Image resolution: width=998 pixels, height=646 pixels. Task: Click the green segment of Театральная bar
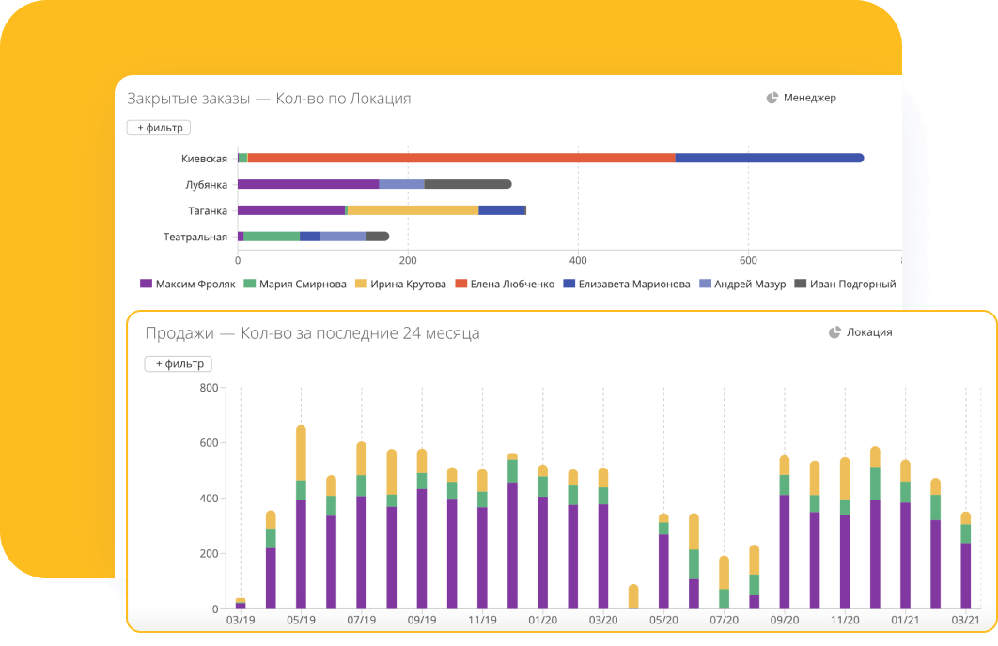tap(272, 237)
